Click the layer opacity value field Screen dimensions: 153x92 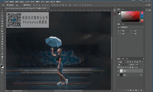click(137, 65)
